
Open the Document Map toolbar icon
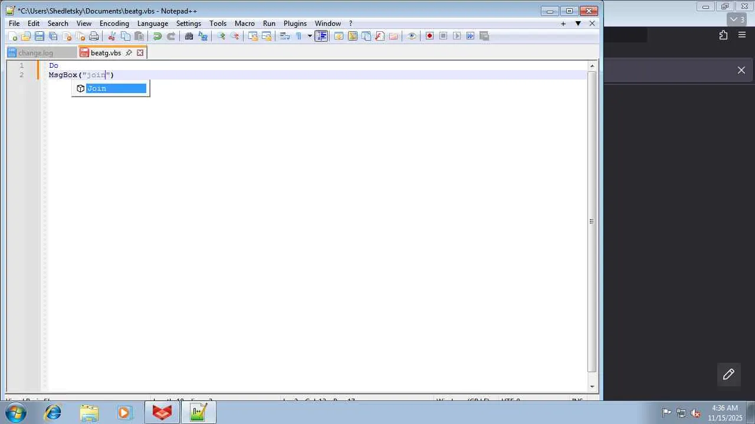click(352, 36)
